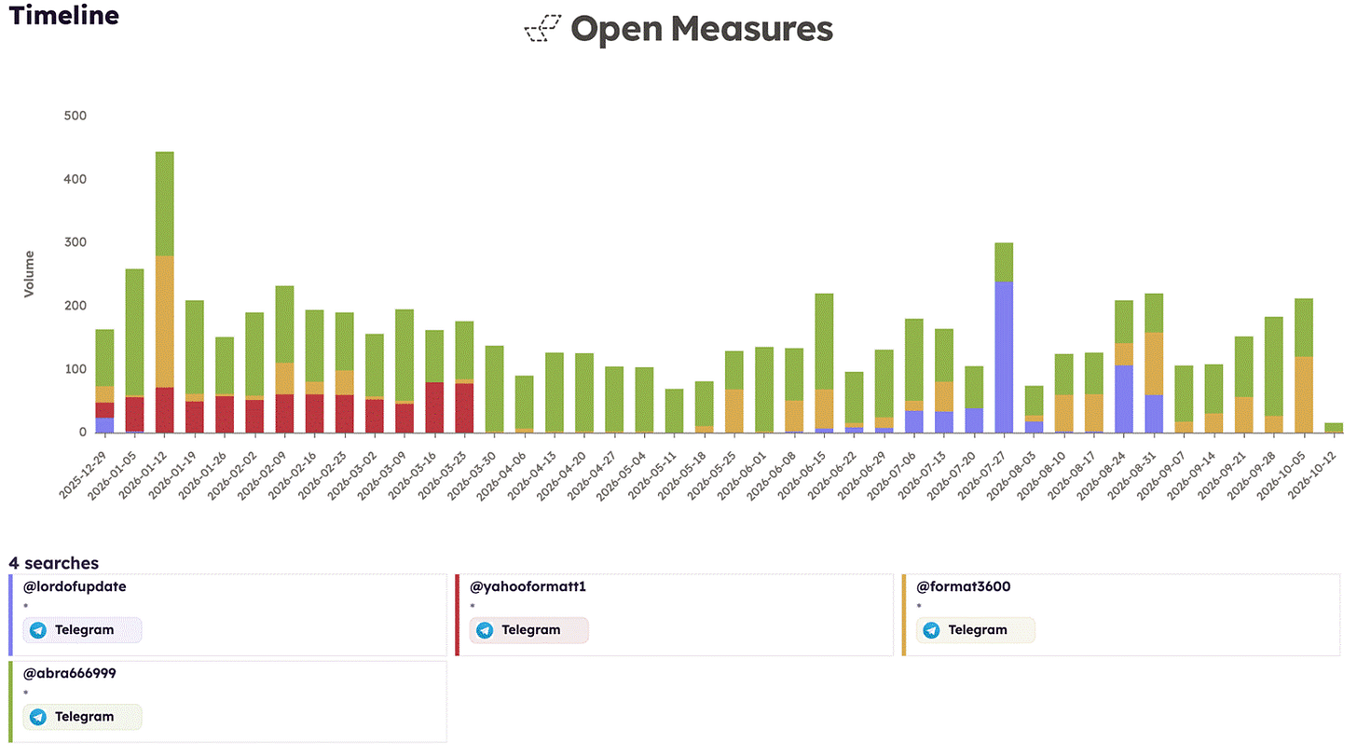Click the red segment of the 2026-03-16 bar

pyautogui.click(x=434, y=407)
